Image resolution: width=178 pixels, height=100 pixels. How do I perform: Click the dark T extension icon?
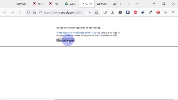coord(120,12)
